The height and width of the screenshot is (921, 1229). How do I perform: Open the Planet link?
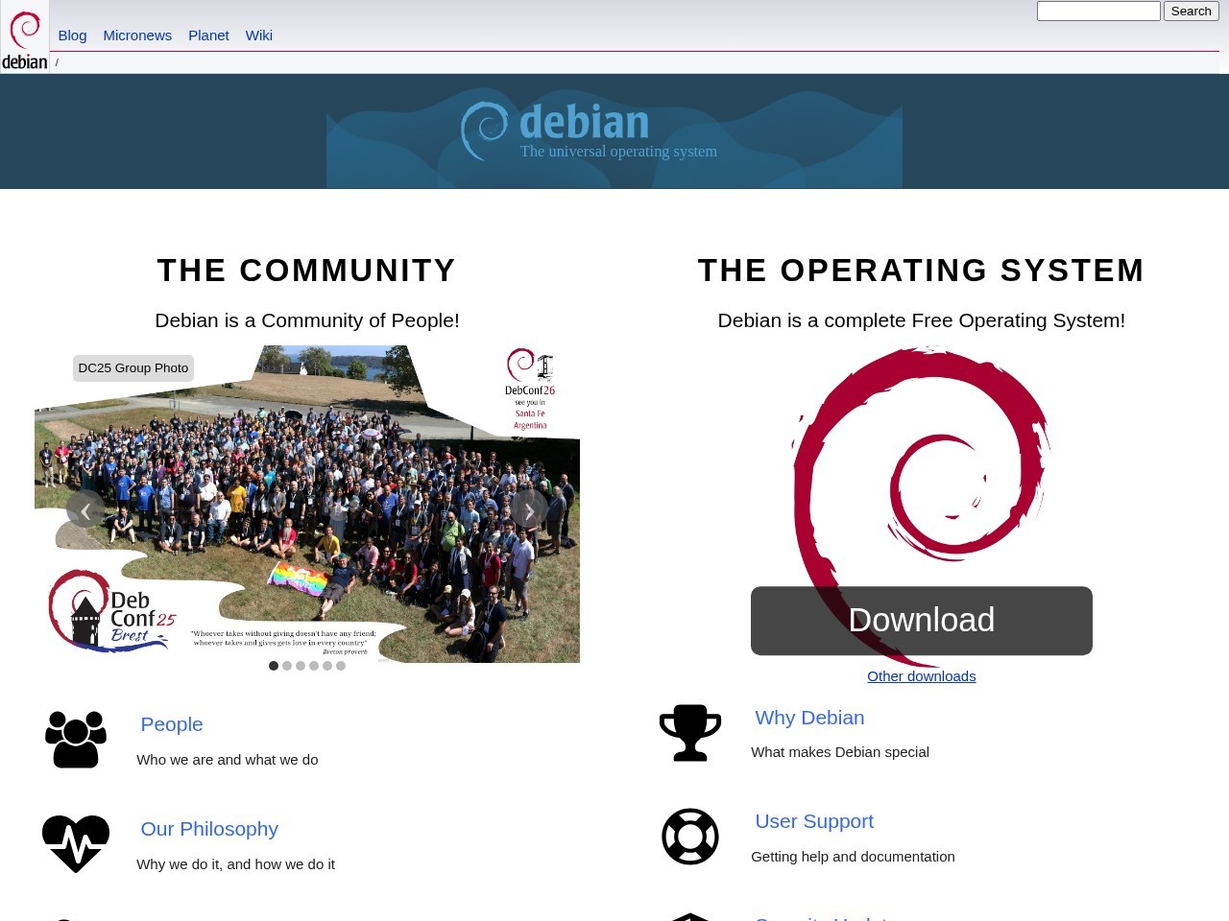tap(208, 35)
